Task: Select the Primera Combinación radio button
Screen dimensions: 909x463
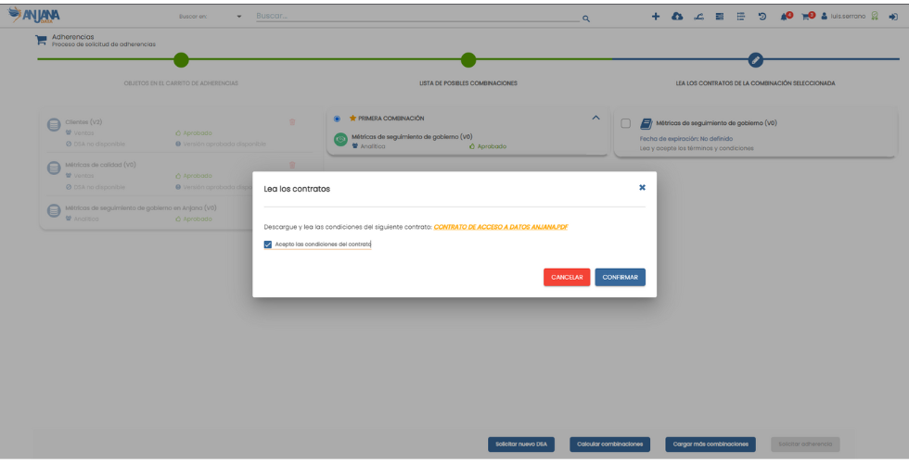Action: (x=337, y=119)
